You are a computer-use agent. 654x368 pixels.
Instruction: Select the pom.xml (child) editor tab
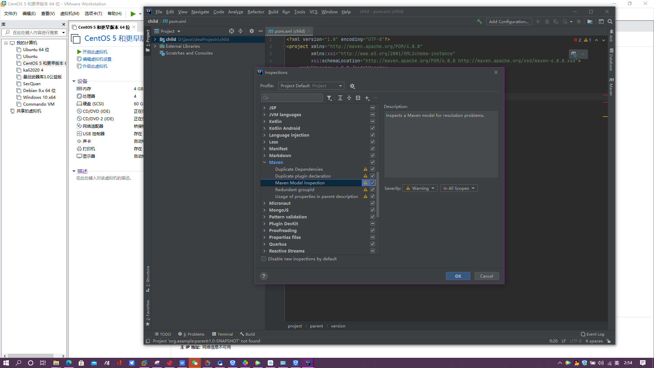coord(289,31)
